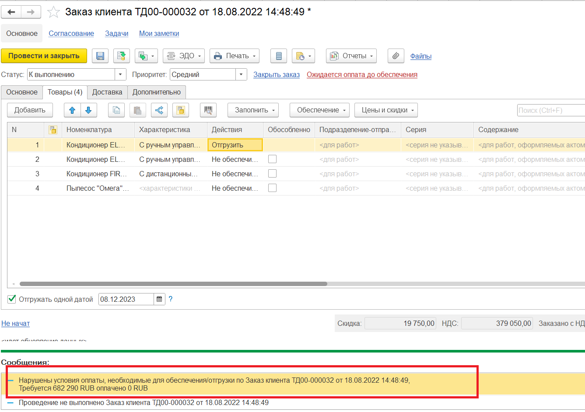This screenshot has width=585, height=412.
Task: Add order to favorites with star
Action: point(53,12)
